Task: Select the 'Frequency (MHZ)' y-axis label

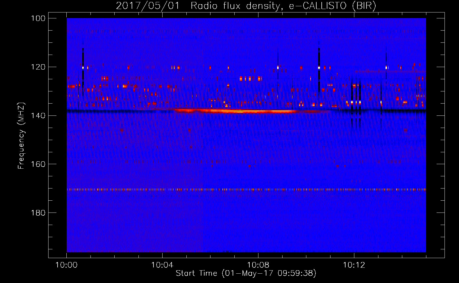Action: [x=21, y=136]
